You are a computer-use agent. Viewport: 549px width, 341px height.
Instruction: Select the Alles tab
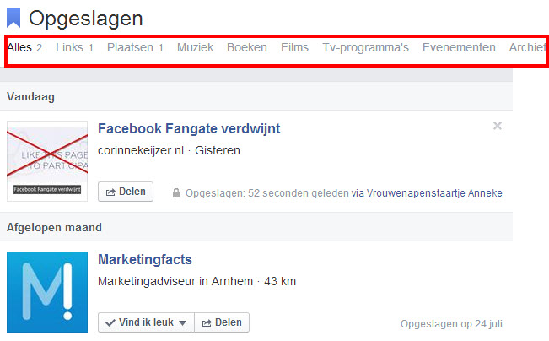(24, 47)
